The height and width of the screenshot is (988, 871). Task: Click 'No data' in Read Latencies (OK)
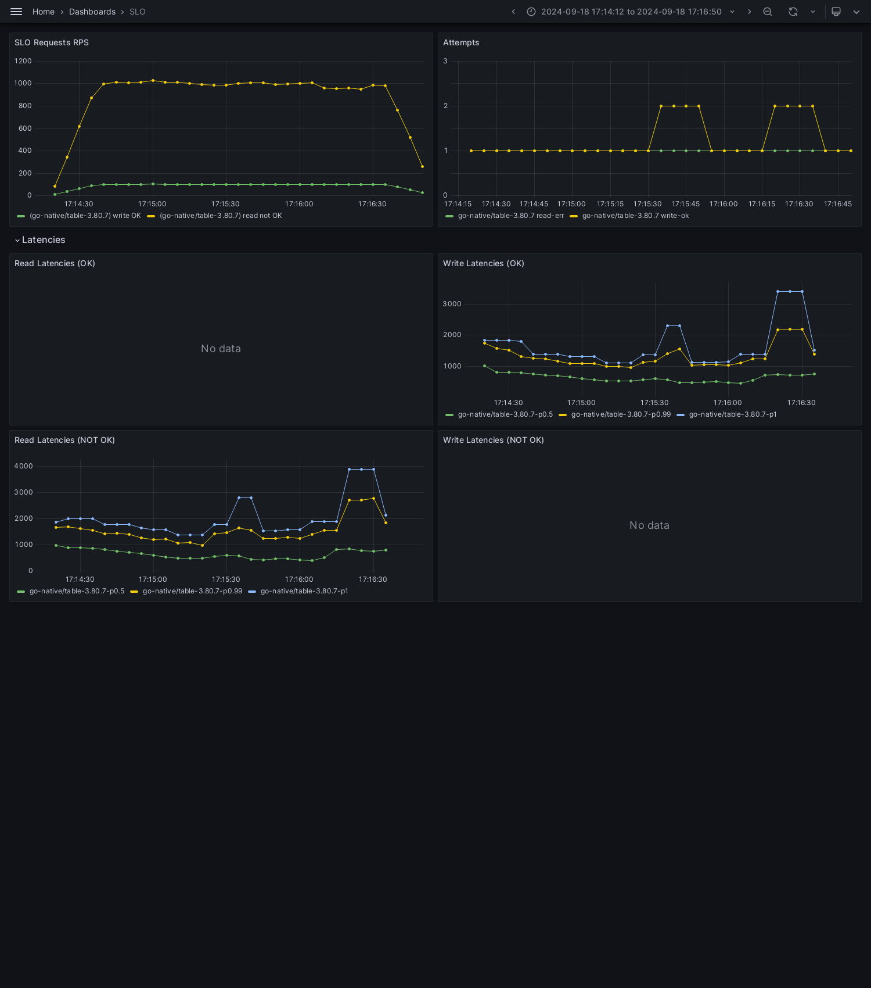[221, 349]
